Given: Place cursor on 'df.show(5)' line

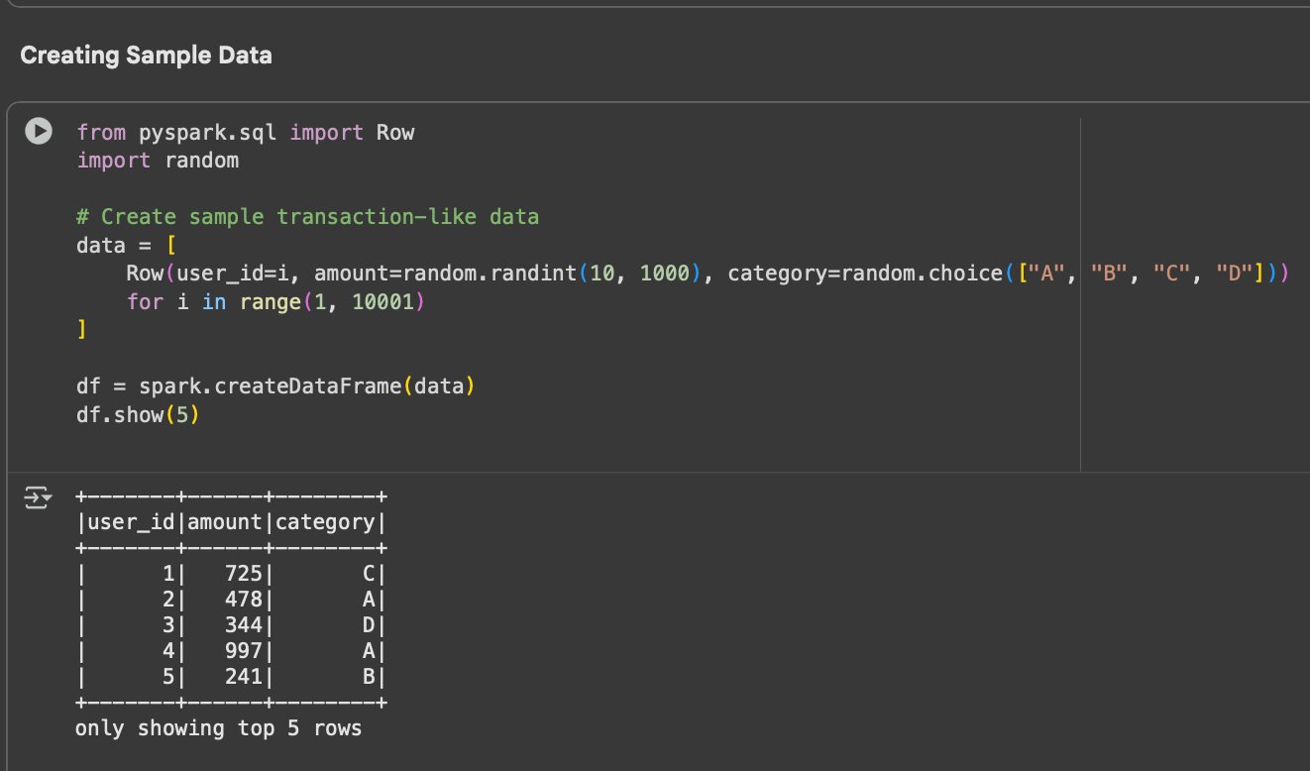Looking at the screenshot, I should pyautogui.click(x=137, y=414).
